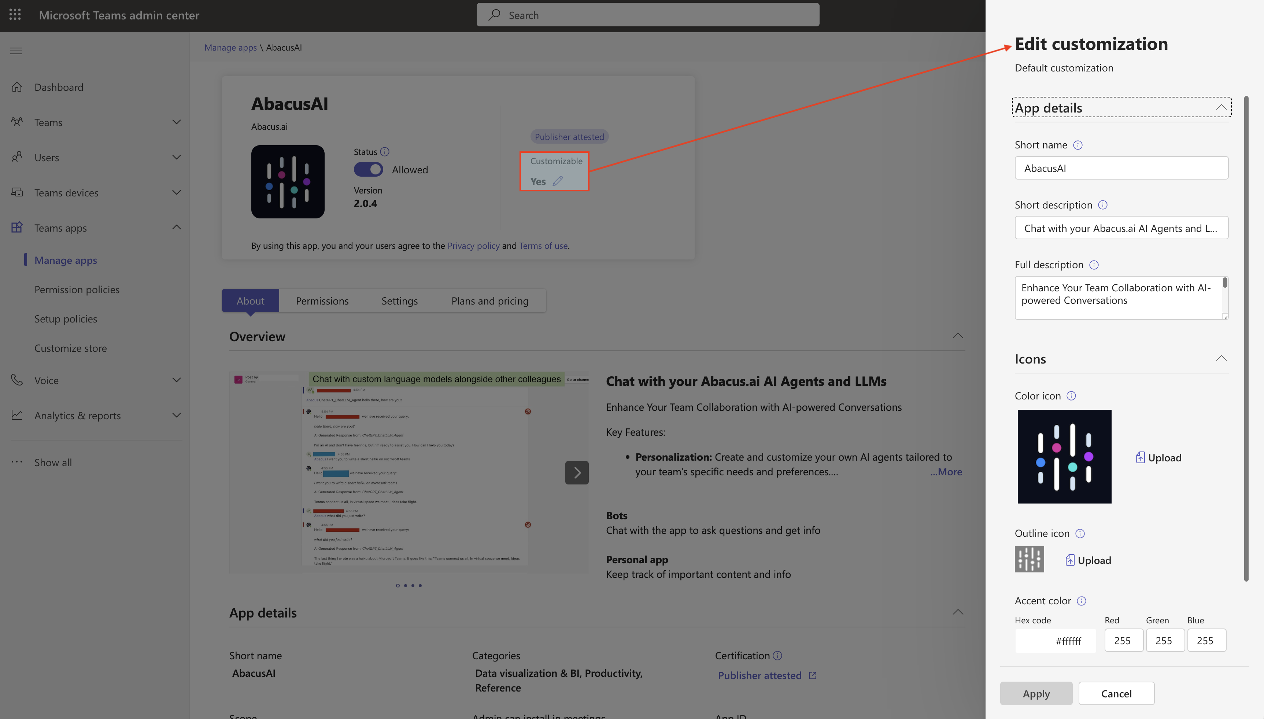Image resolution: width=1264 pixels, height=719 pixels.
Task: Select the Dashboard icon in the sidebar
Action: [17, 86]
